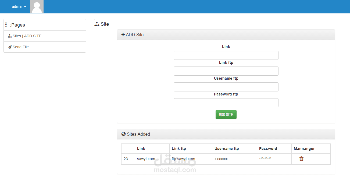The width and height of the screenshot is (350, 177).
Task: Click the Username ftp field label
Action: (226, 78)
